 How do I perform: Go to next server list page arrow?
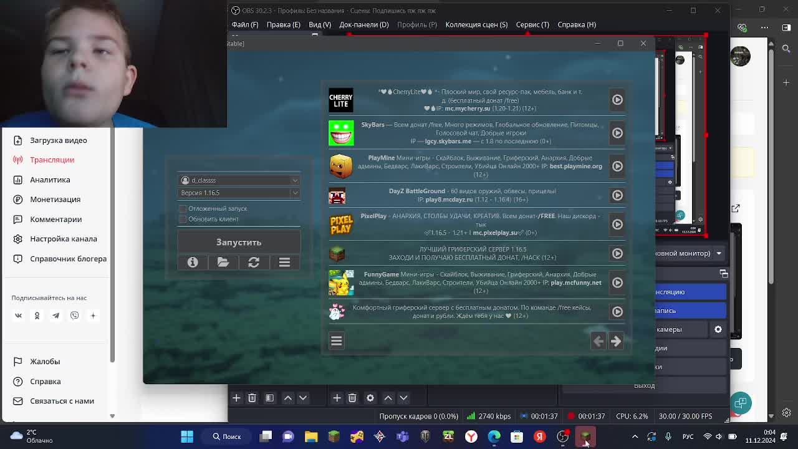tap(616, 341)
